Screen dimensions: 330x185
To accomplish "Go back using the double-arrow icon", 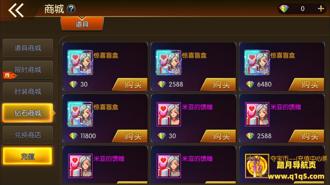I will (16, 10).
